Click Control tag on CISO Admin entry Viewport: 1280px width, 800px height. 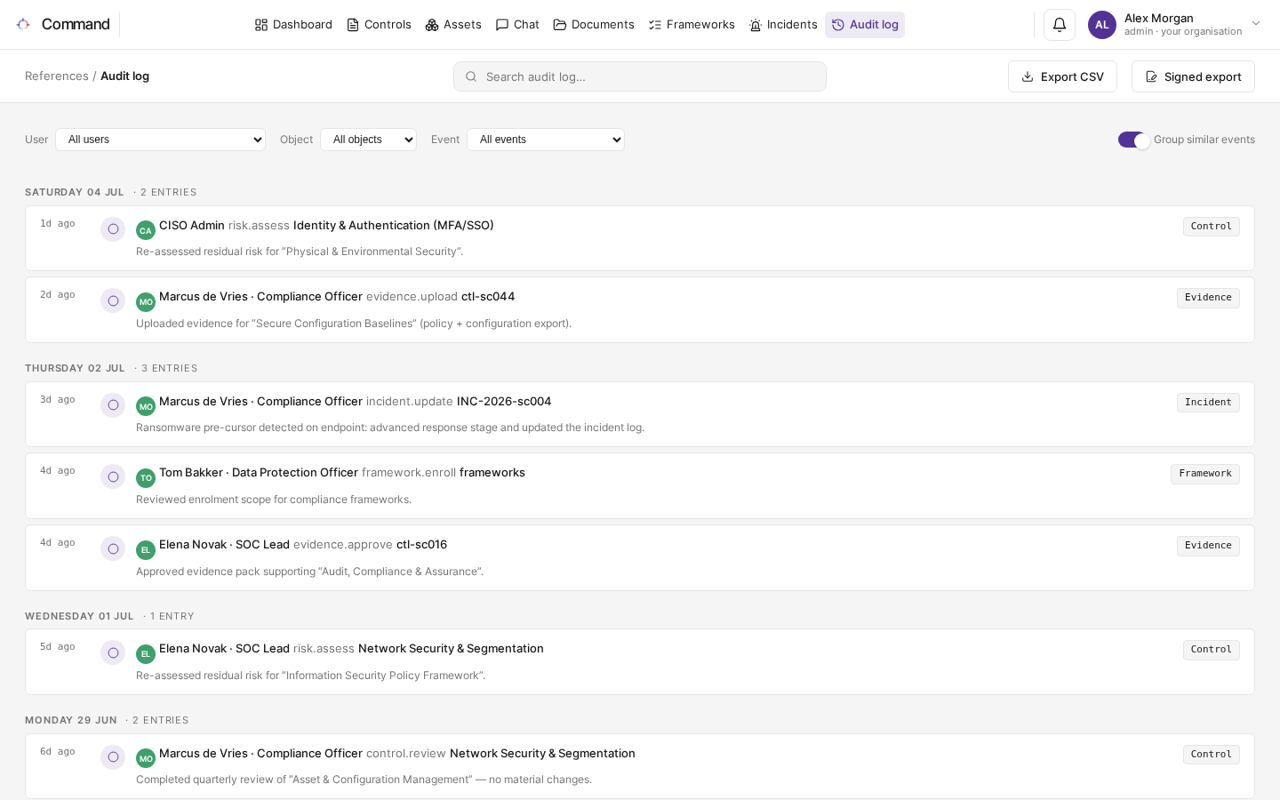(1211, 227)
